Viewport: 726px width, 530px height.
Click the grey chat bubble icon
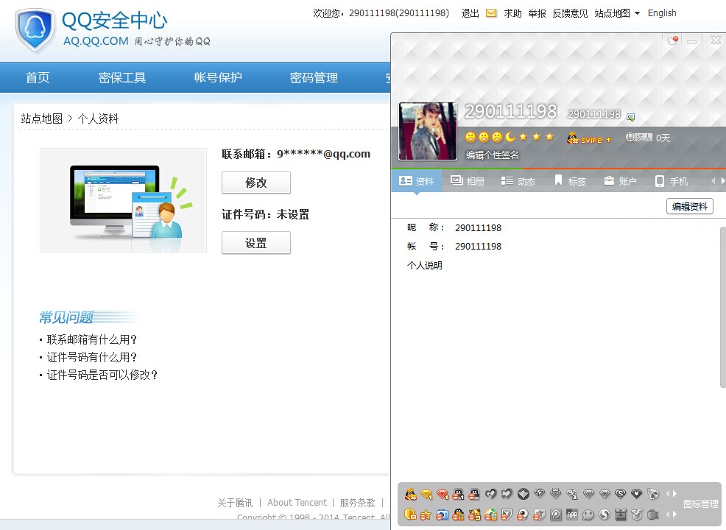588,515
